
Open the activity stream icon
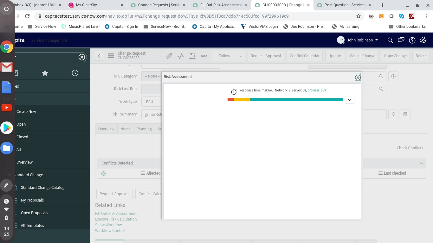point(180,56)
